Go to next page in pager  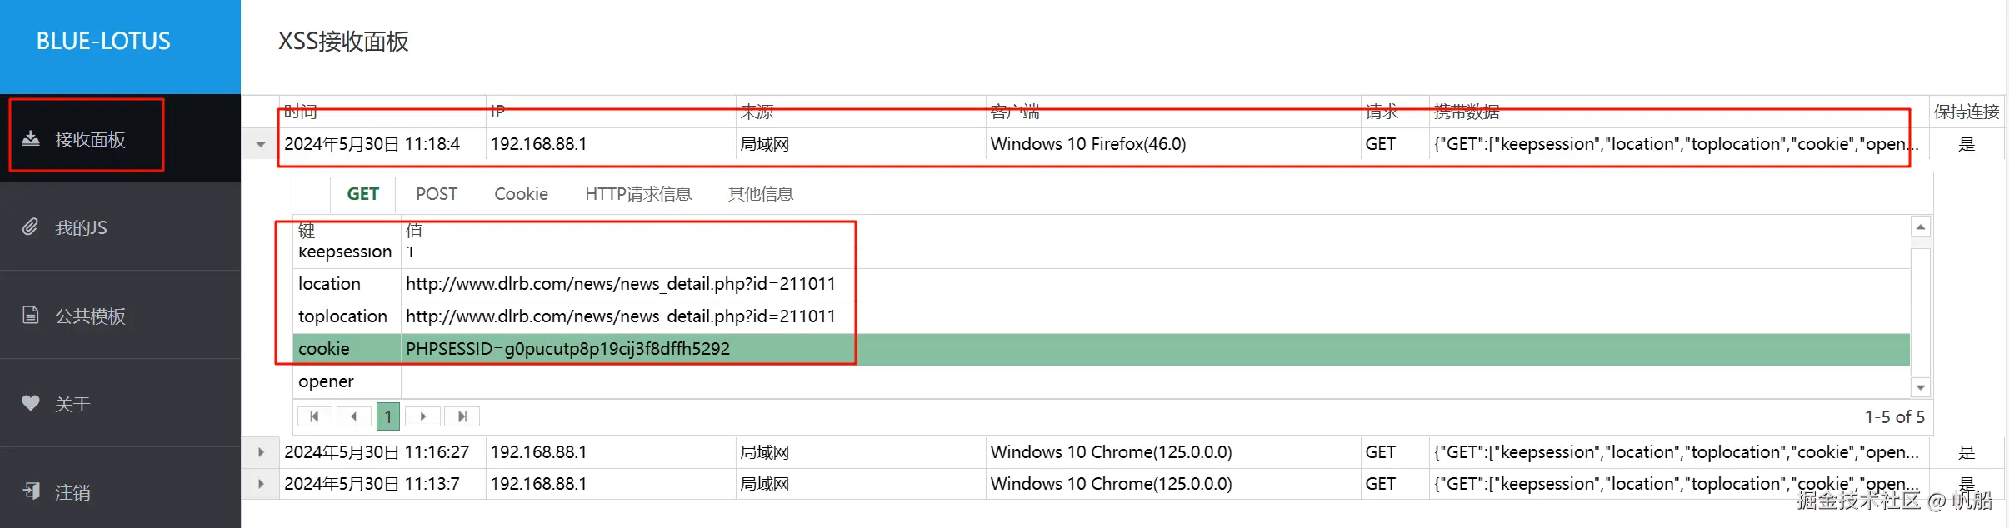tap(423, 416)
